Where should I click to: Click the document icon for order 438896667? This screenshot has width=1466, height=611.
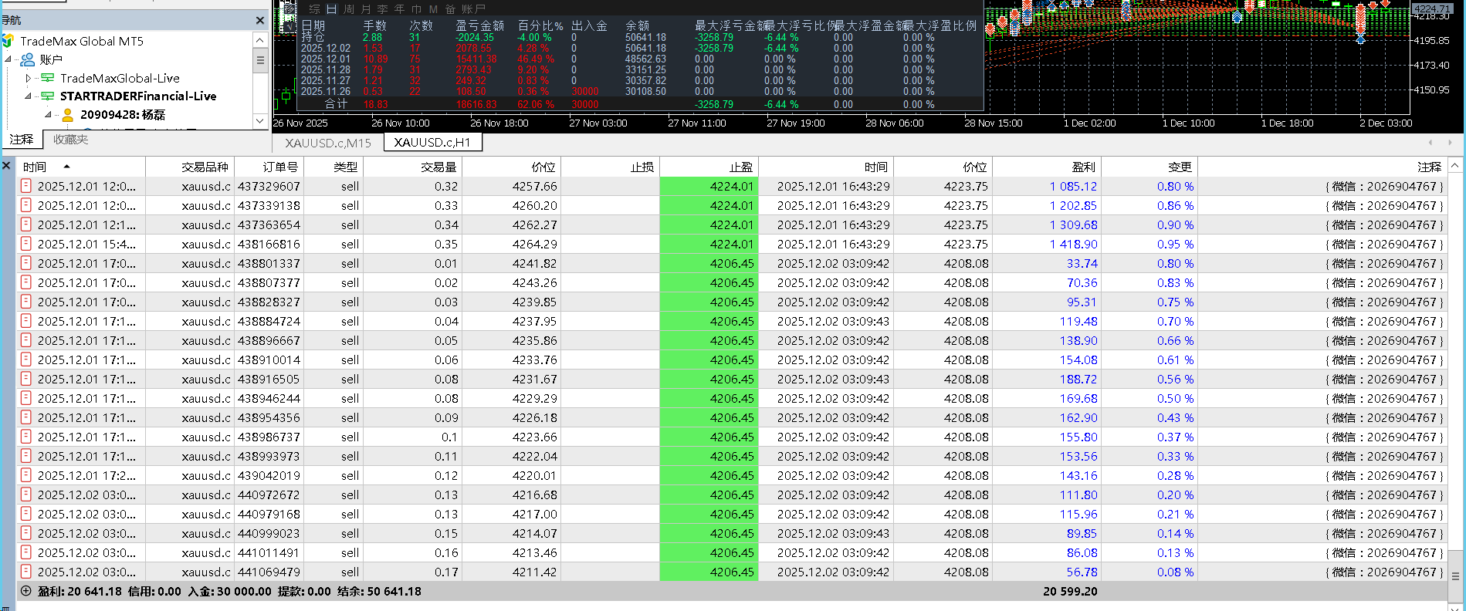(25, 340)
